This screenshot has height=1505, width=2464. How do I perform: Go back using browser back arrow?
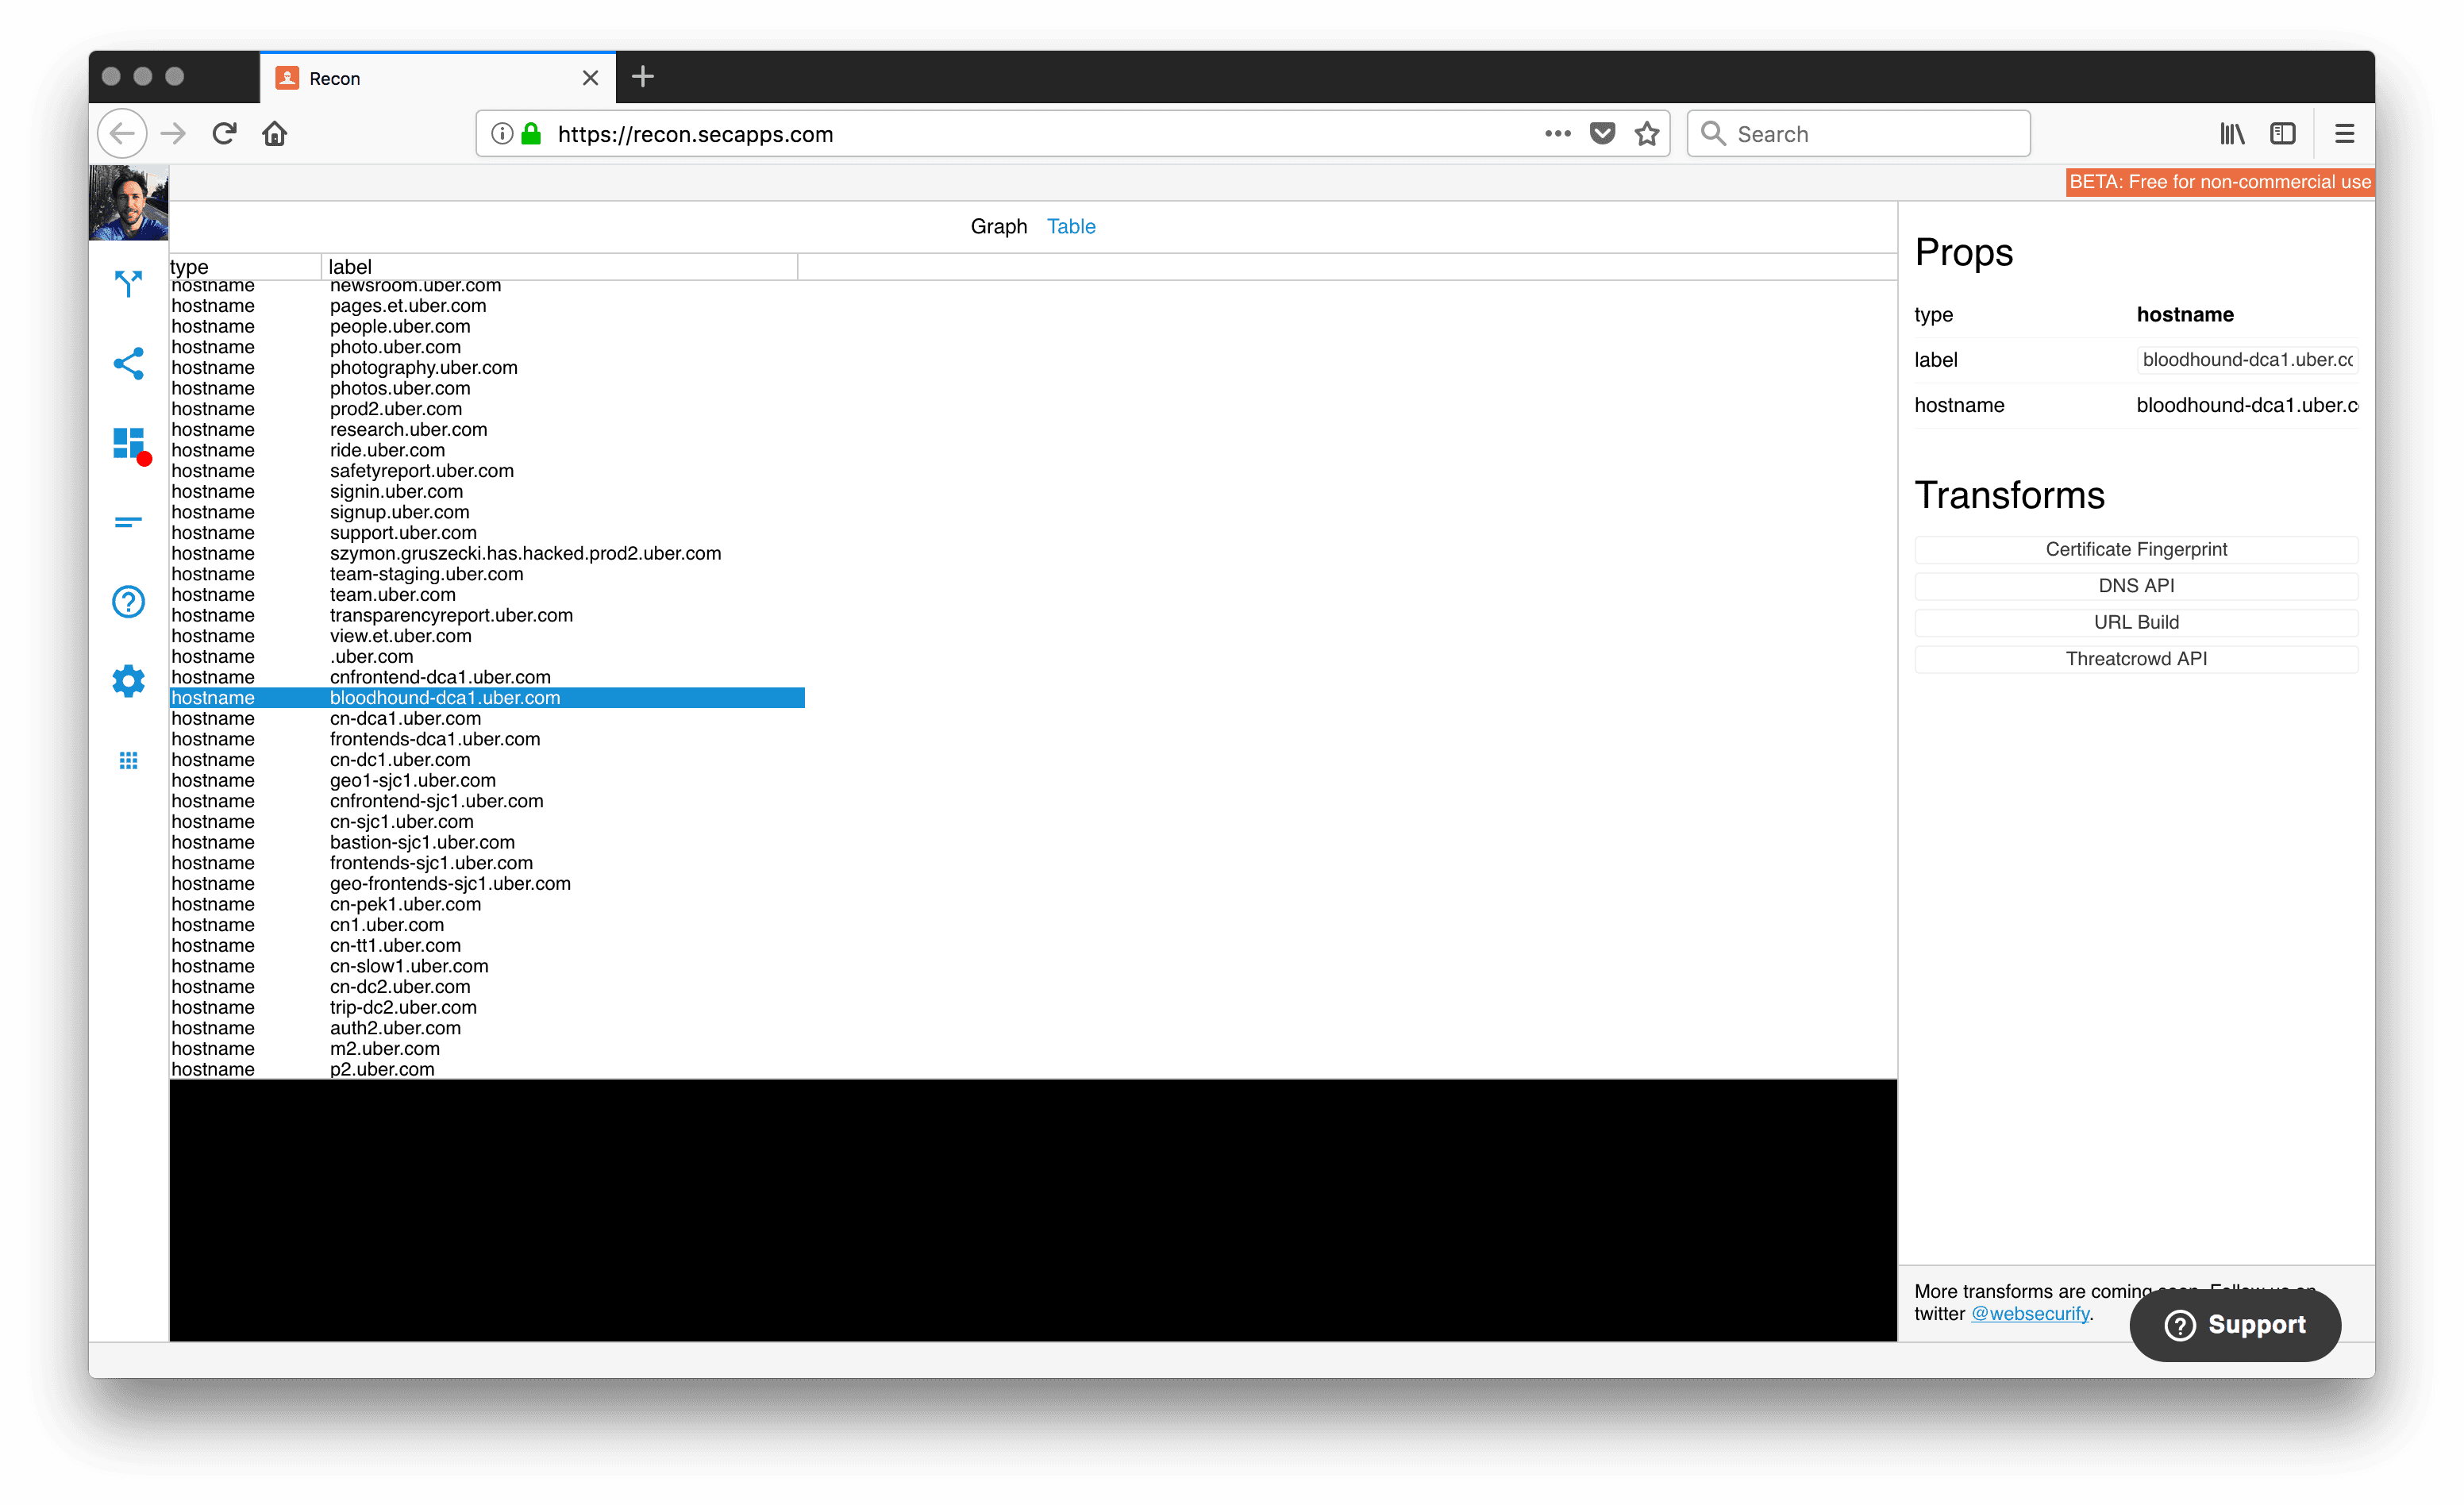pos(123,134)
